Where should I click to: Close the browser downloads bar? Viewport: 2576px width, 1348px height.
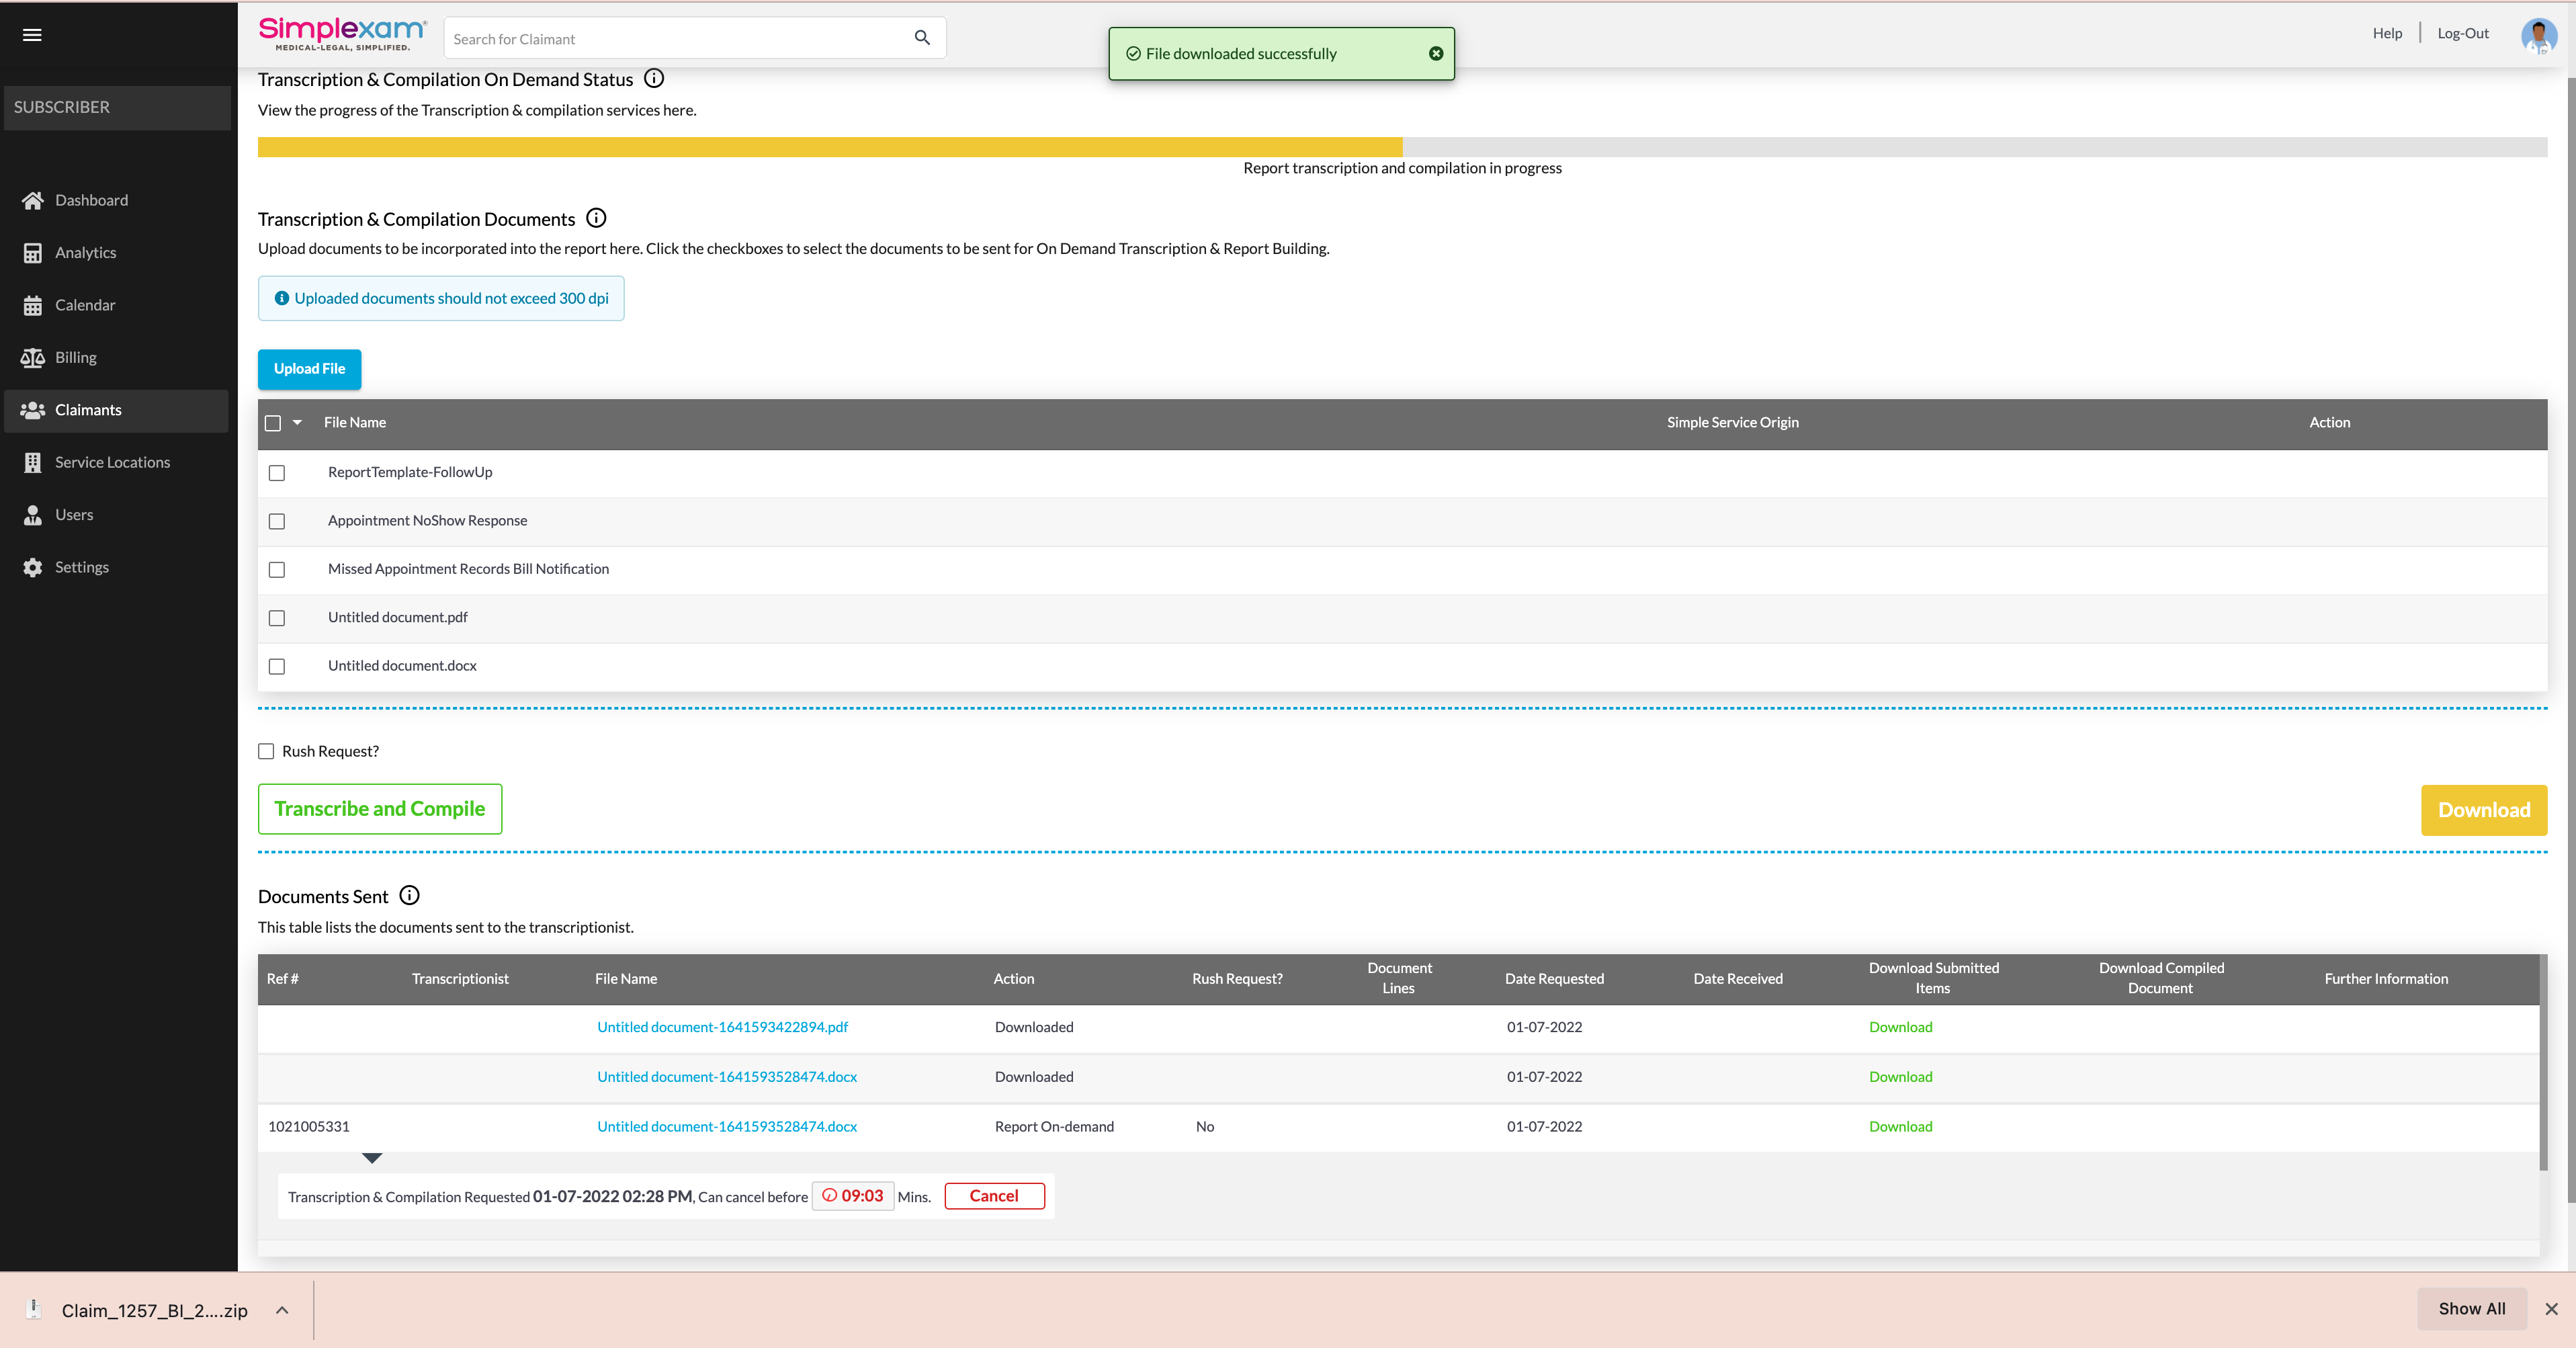pos(2551,1309)
